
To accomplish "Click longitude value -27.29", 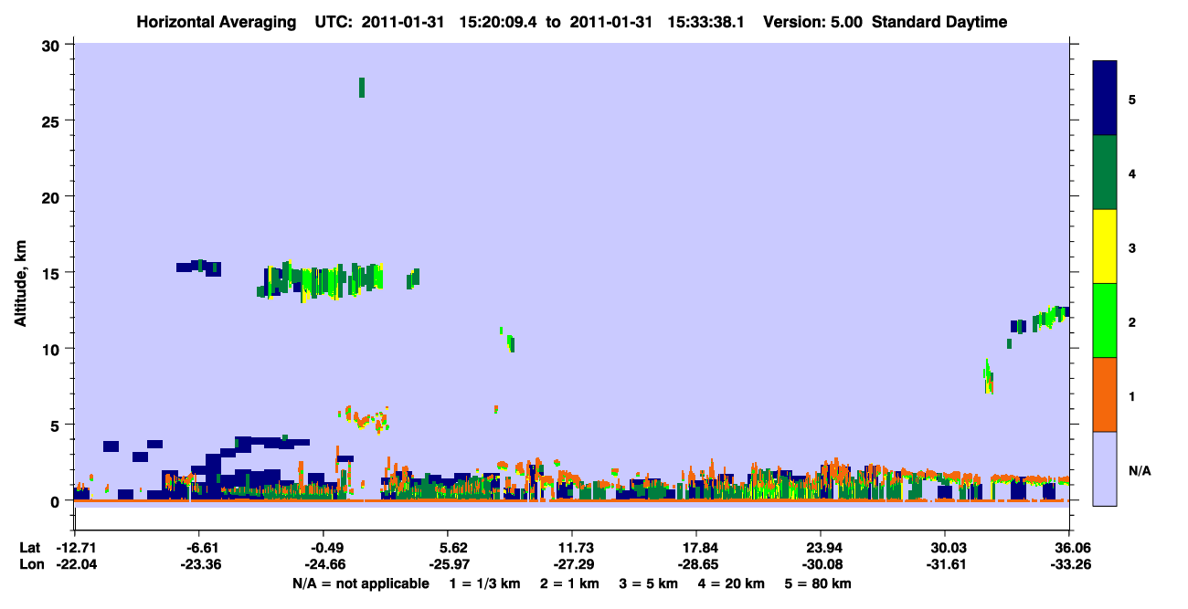I will pyautogui.click(x=572, y=565).
